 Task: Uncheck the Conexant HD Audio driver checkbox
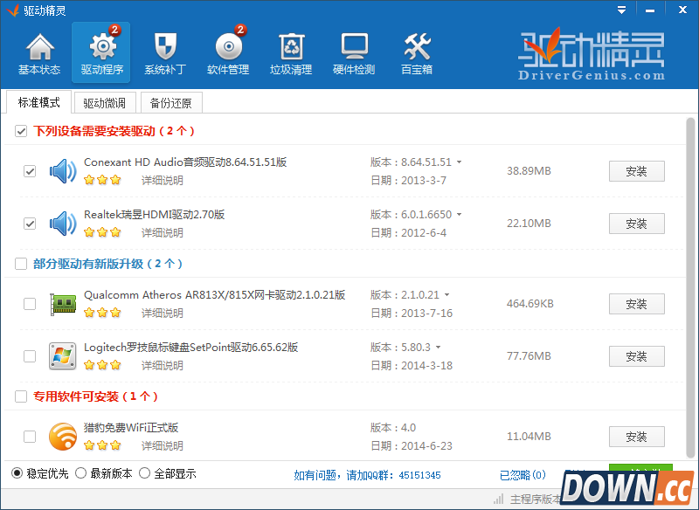(30, 171)
